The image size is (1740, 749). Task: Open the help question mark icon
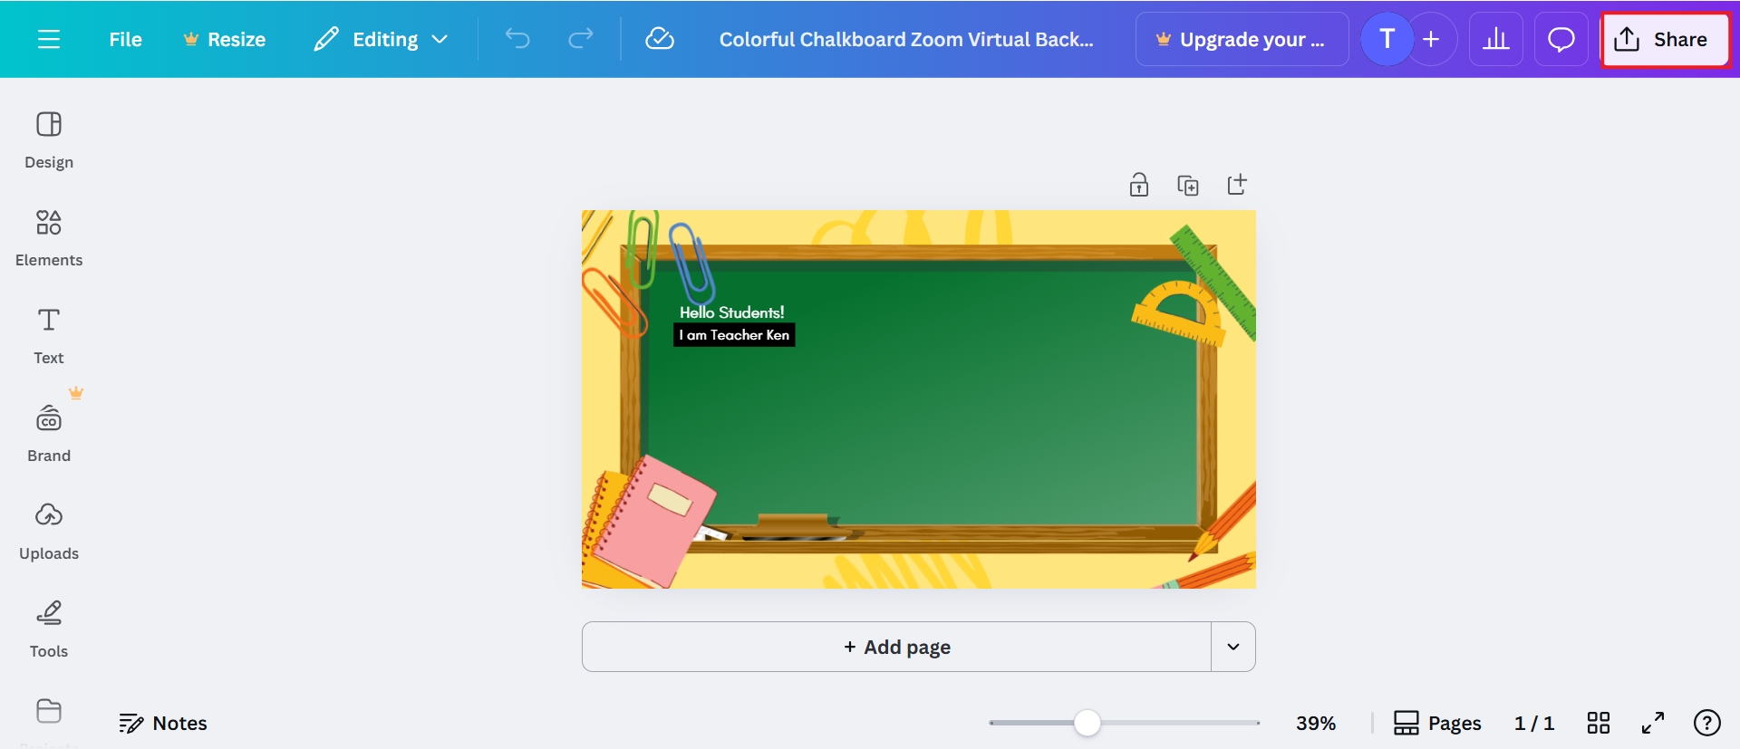click(1707, 723)
